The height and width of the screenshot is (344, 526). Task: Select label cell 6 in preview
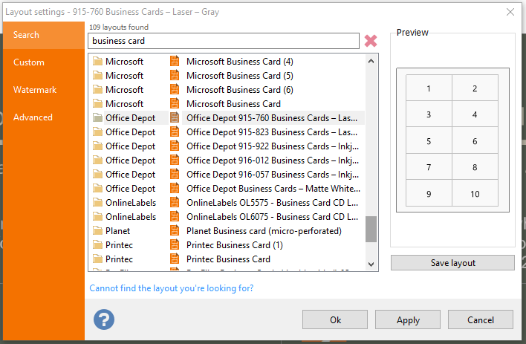point(475,141)
